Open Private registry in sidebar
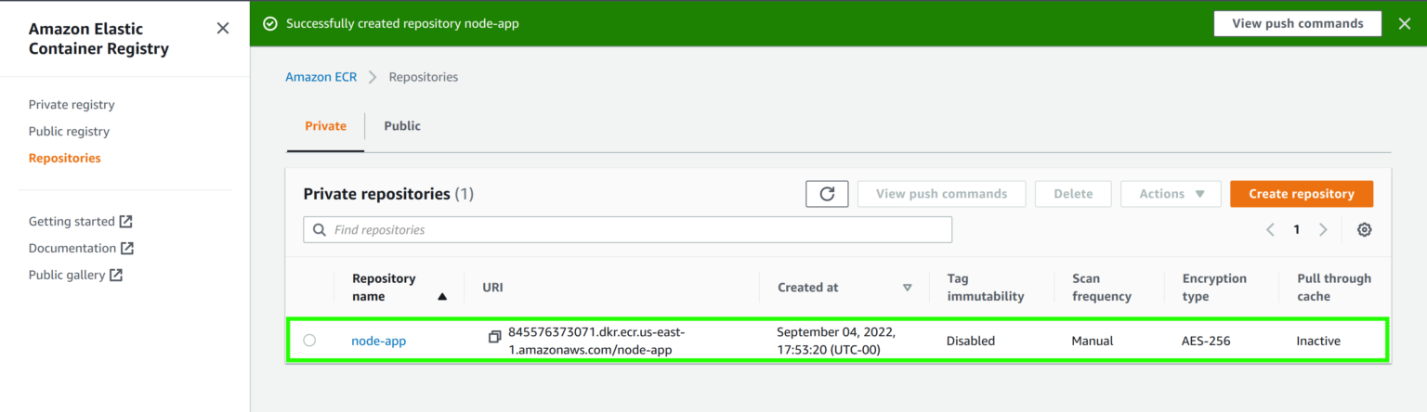 tap(72, 105)
